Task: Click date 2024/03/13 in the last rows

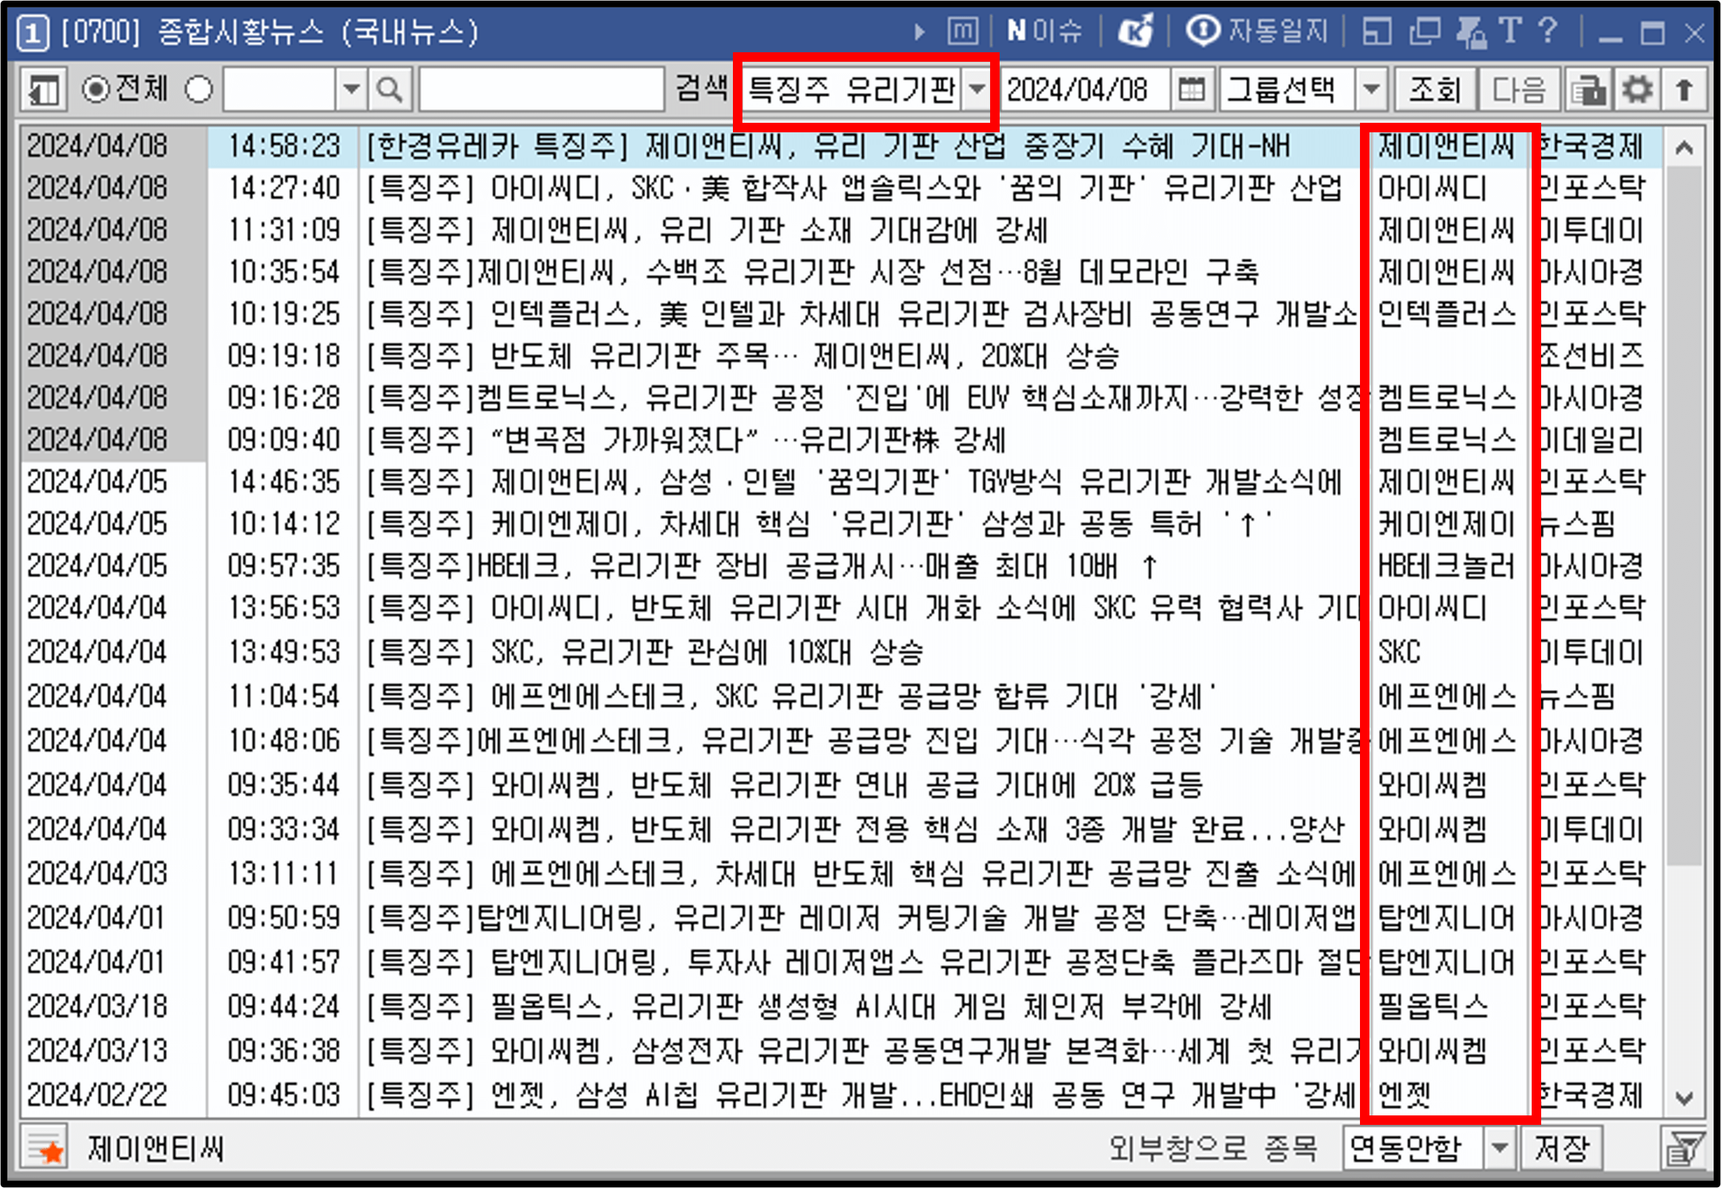Action: (x=97, y=1050)
